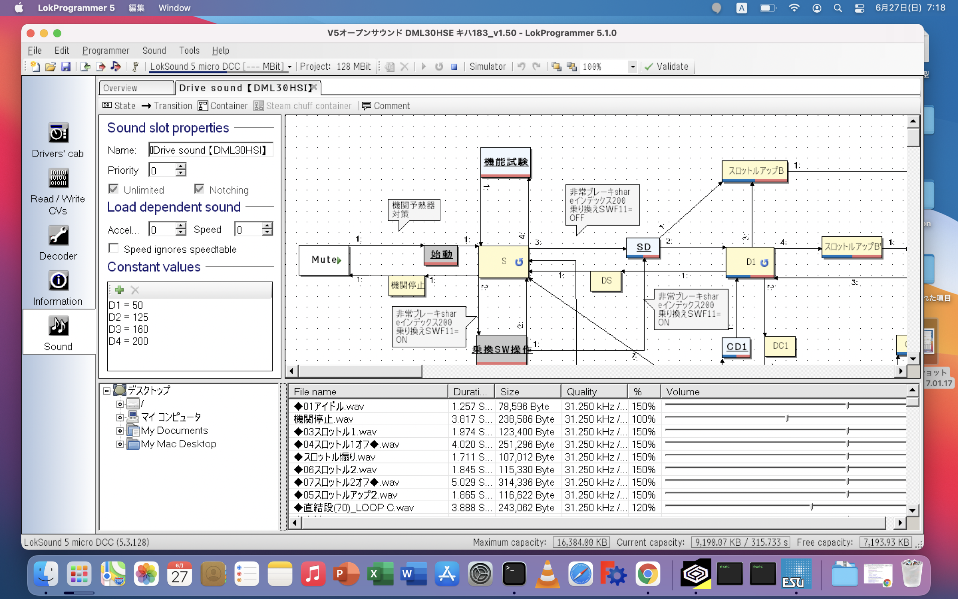Click the new project icon
Screen dimensions: 958x599
[35, 67]
